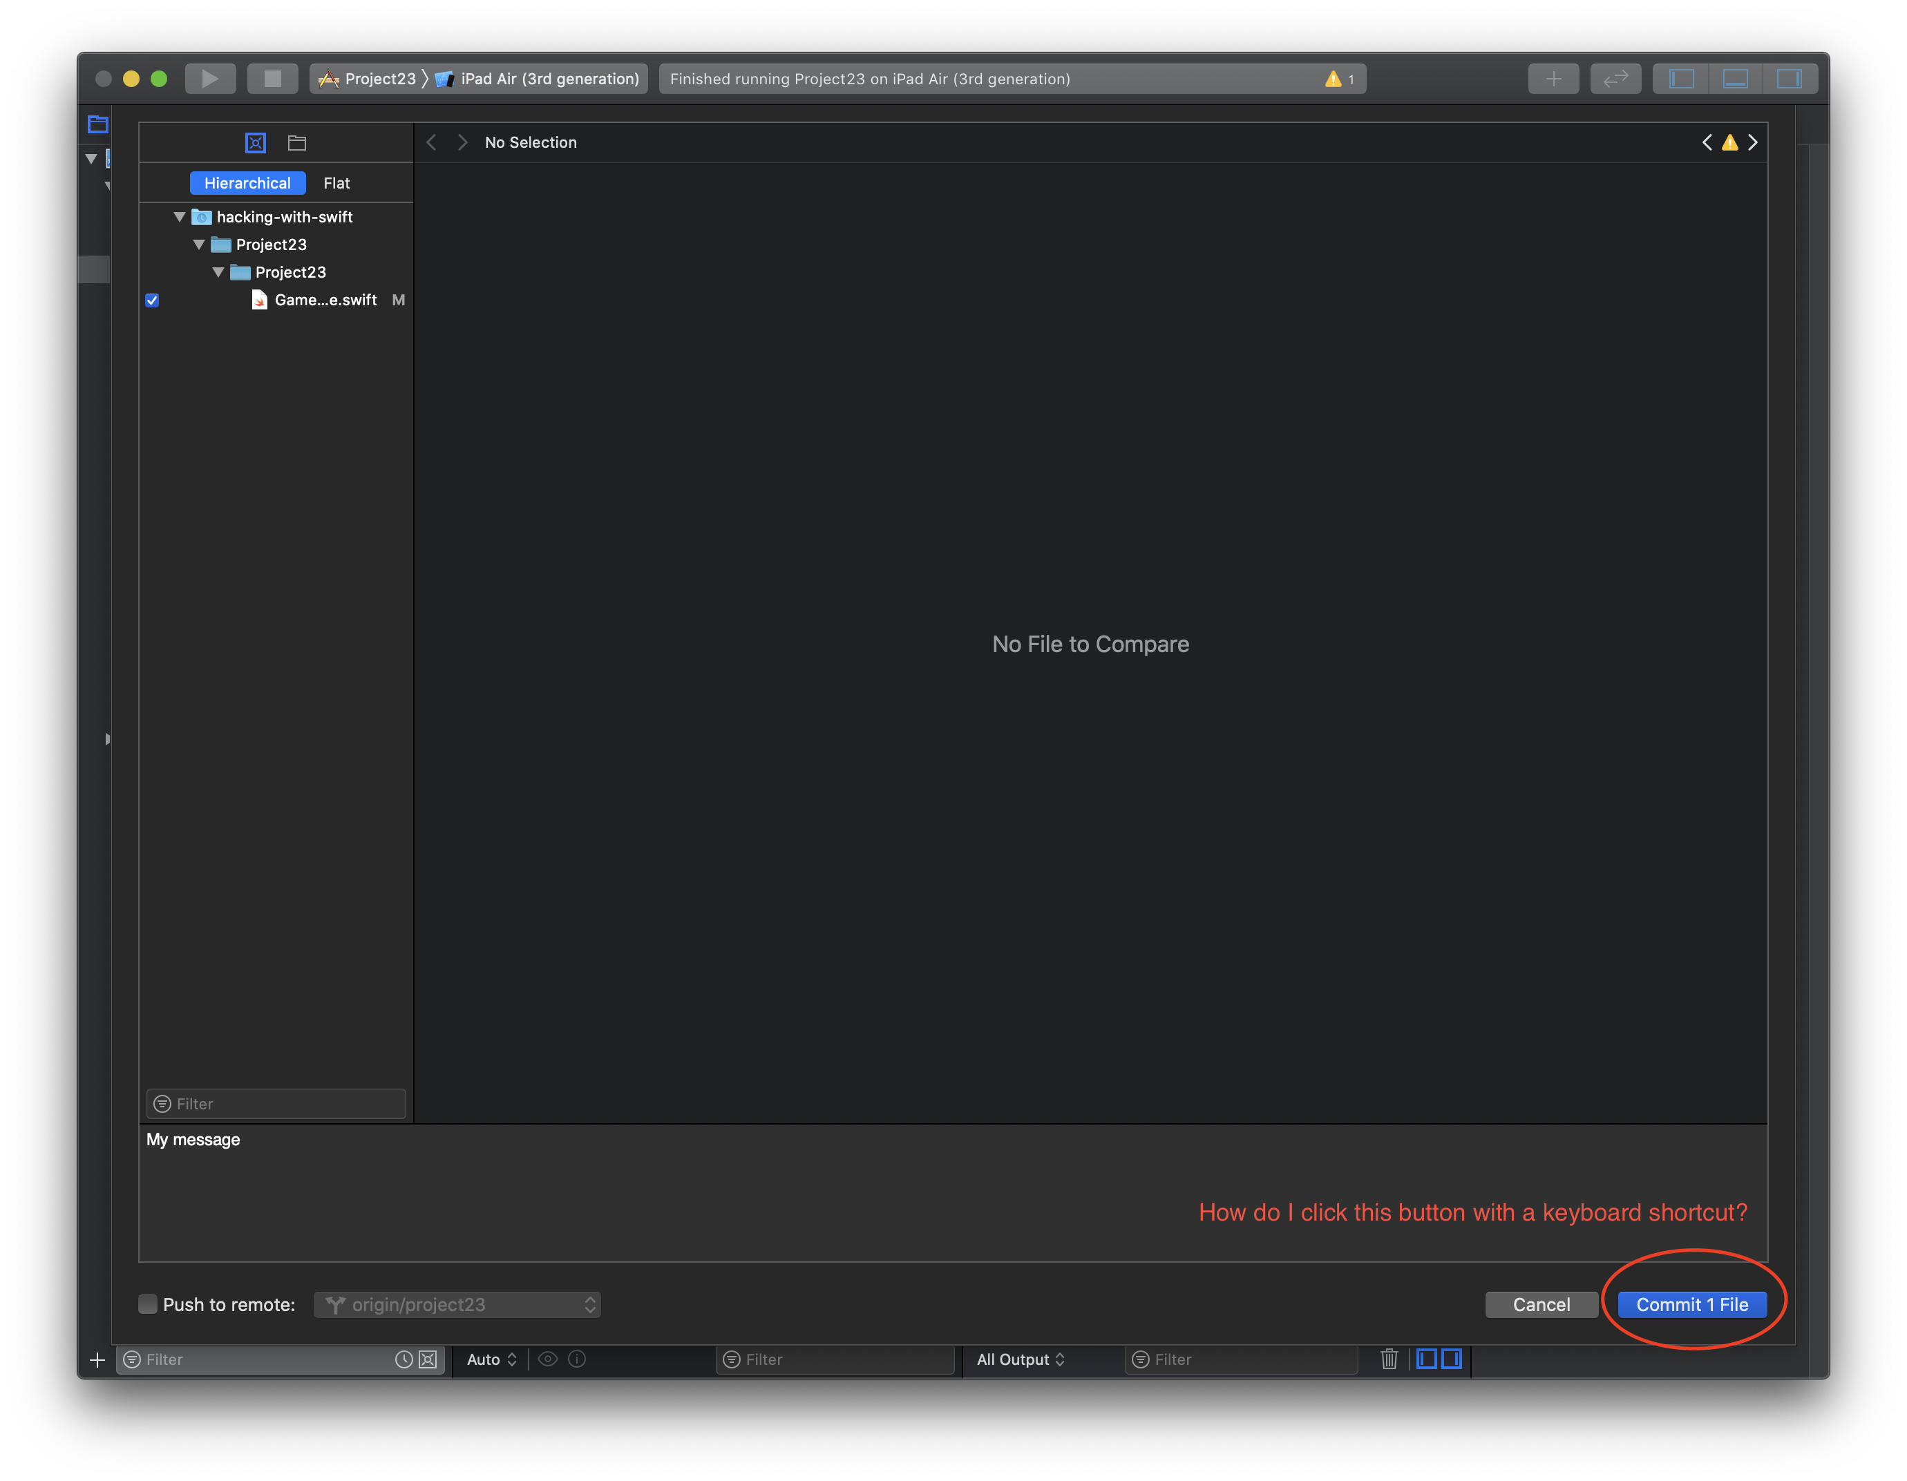Switch to the Flat view tab
This screenshot has width=1907, height=1481.
click(336, 183)
